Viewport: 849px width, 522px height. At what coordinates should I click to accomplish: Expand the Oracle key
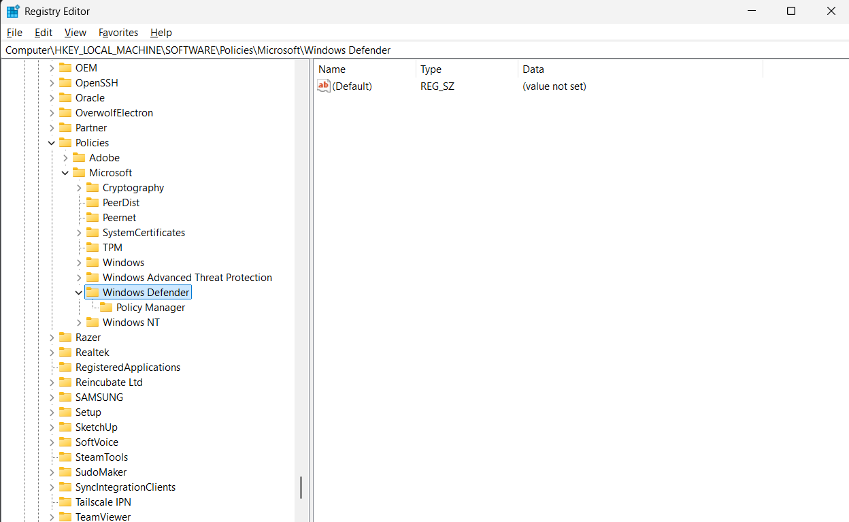tap(52, 98)
